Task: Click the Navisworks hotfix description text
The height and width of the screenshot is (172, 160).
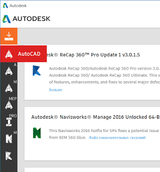Action: coord(104,134)
